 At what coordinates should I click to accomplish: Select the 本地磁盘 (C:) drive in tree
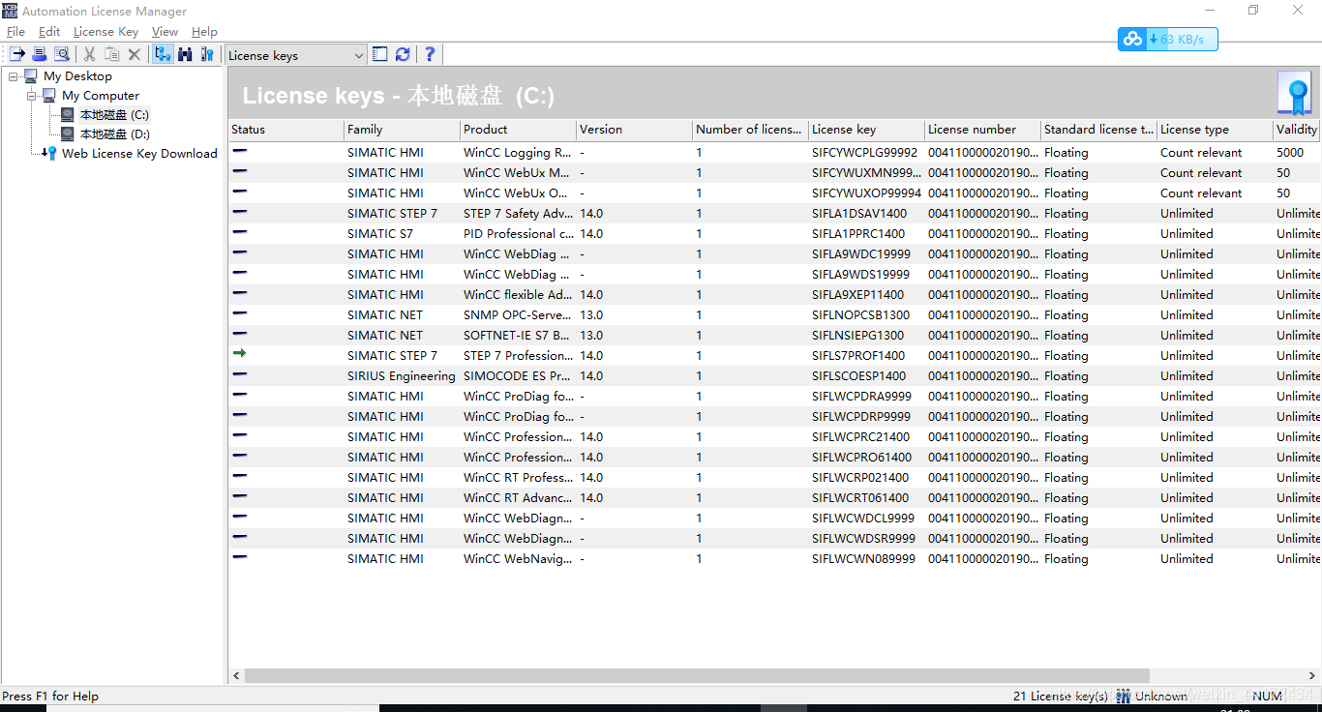click(x=114, y=115)
